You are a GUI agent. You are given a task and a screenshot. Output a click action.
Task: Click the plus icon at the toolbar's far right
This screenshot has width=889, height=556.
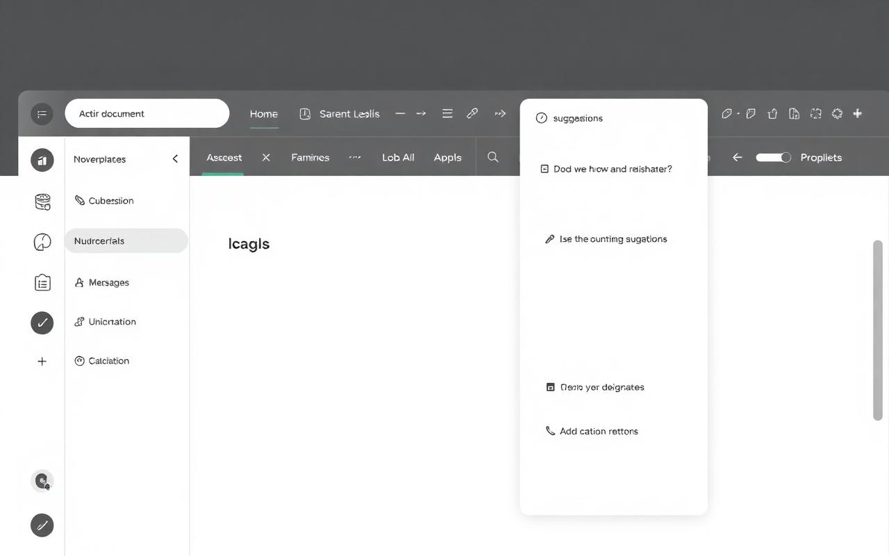click(857, 113)
